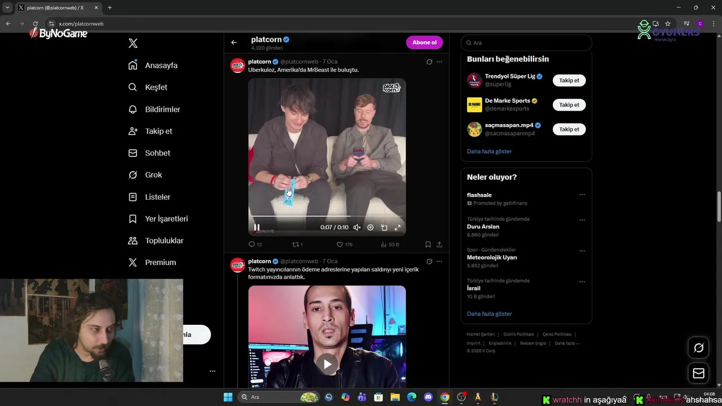Open Anasayfa home page
722x406 pixels.
(x=153, y=65)
